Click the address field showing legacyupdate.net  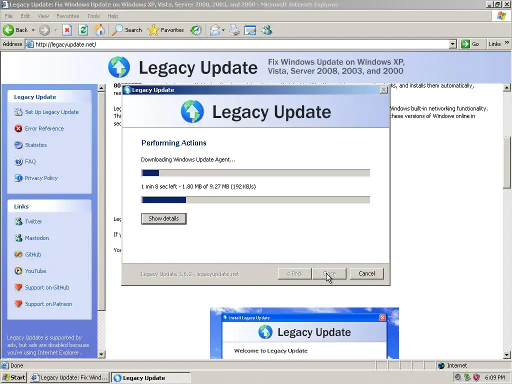pos(241,44)
